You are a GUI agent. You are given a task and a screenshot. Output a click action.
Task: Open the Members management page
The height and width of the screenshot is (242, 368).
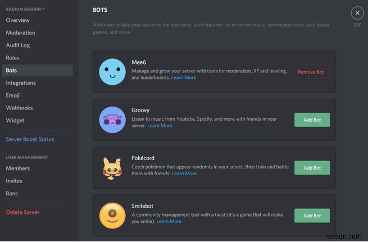coord(17,168)
